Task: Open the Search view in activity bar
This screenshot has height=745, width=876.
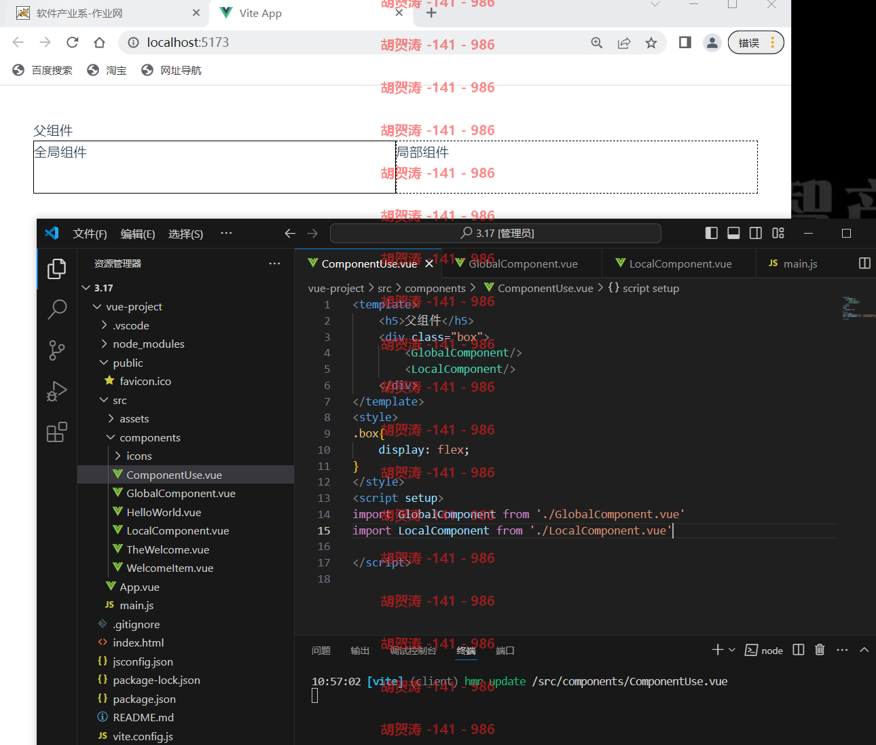Action: click(57, 310)
